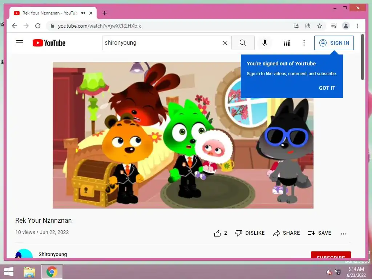Open more actions ellipsis under video
372x279 pixels.
coord(344,234)
